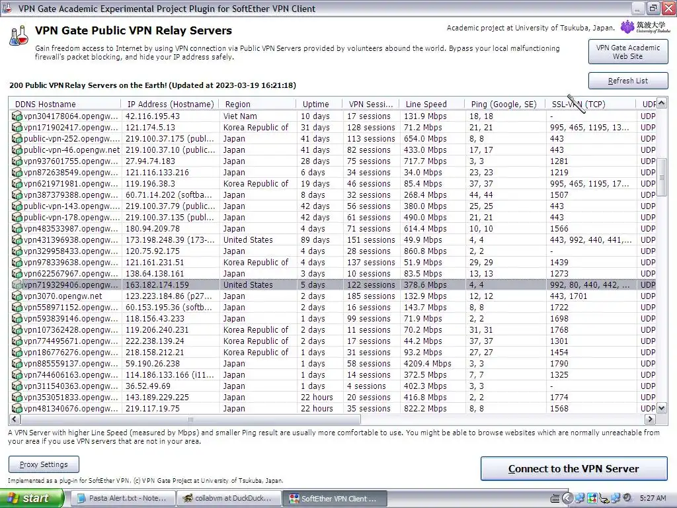The height and width of the screenshot is (508, 677).
Task: Sort servers by Line Speed header
Action: click(x=432, y=104)
